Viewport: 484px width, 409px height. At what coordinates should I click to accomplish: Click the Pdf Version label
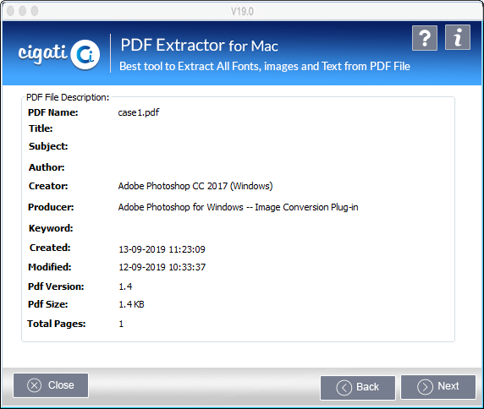pos(56,286)
